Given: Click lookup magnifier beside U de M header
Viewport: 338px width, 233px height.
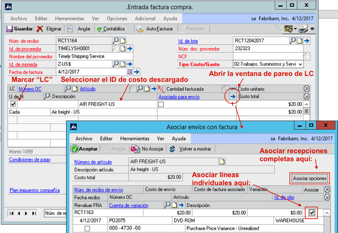Looking at the screenshot, I should pyautogui.click(x=46, y=96).
